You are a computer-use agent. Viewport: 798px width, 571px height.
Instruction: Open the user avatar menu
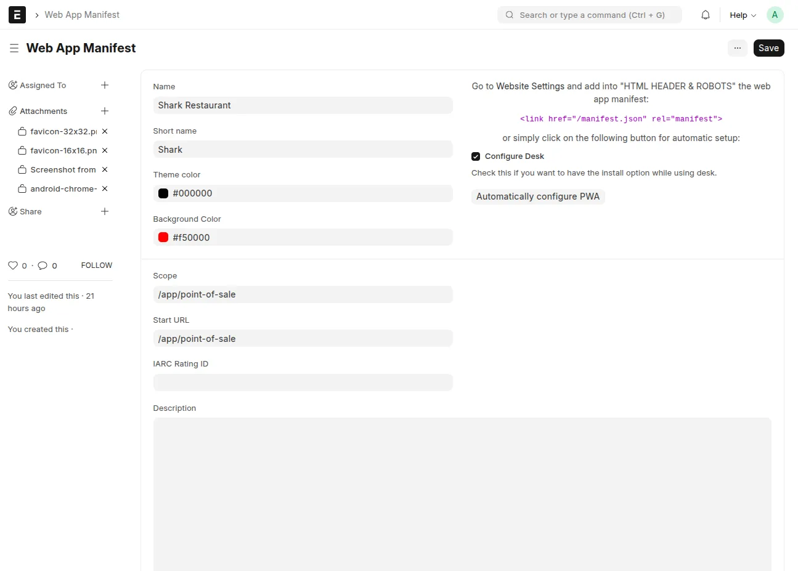pyautogui.click(x=775, y=15)
